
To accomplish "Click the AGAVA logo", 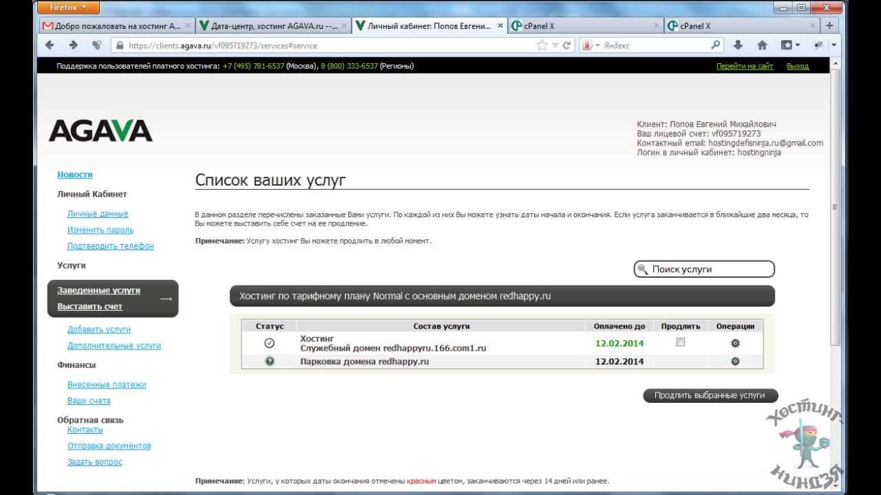I will [x=100, y=131].
